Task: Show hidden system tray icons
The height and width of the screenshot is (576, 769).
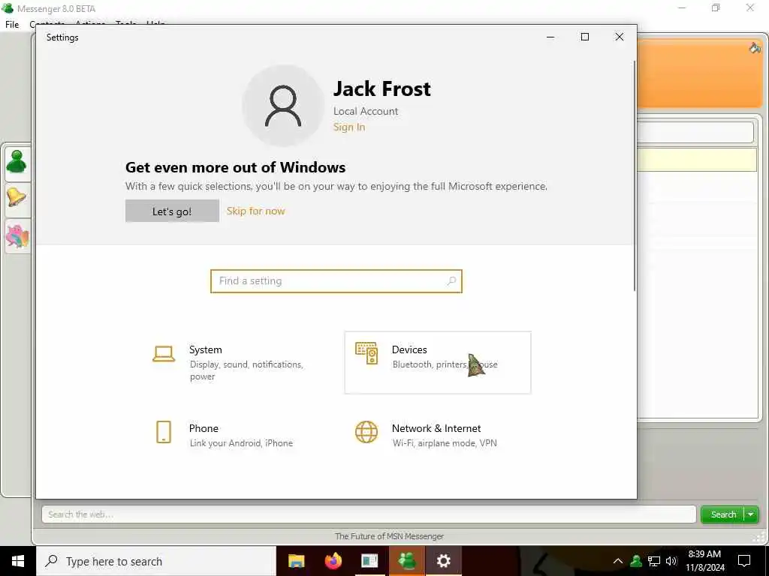Action: pos(618,561)
